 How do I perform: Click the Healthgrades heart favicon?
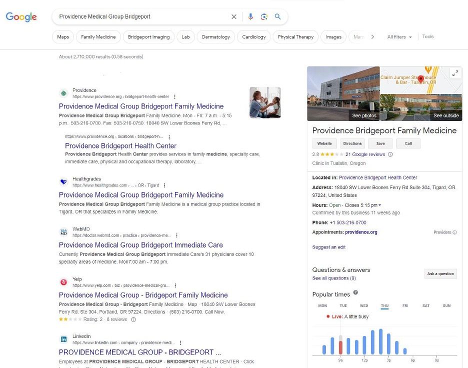[x=63, y=182]
